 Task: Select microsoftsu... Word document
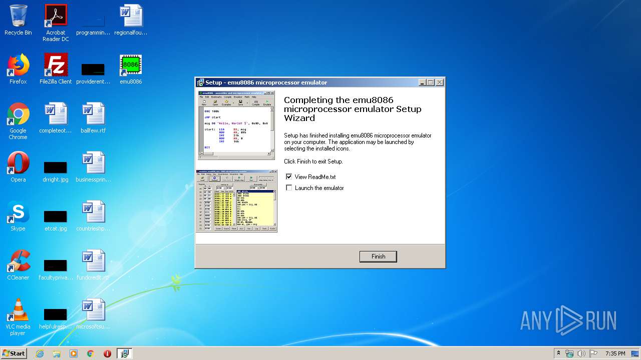tap(93, 314)
